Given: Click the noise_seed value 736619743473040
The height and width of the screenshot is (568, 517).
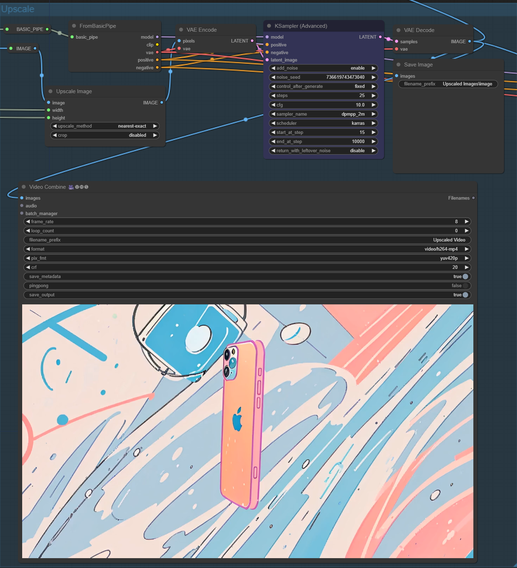Looking at the screenshot, I should coord(345,77).
